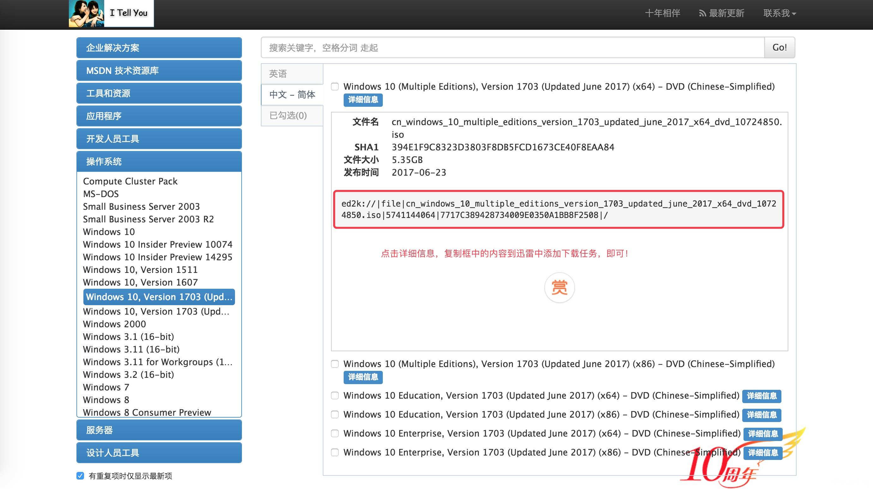Select Windows 10, Version 1607 entry

tap(140, 282)
